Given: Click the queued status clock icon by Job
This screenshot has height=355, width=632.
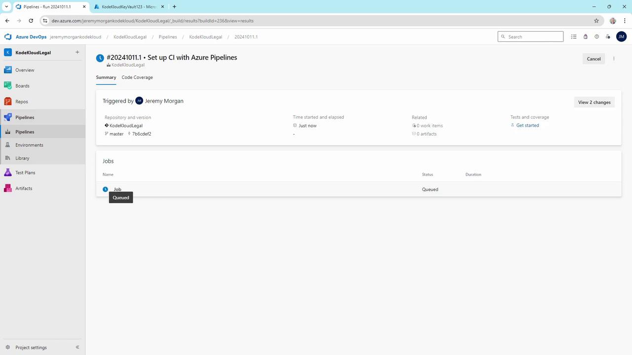Looking at the screenshot, I should coord(105,189).
